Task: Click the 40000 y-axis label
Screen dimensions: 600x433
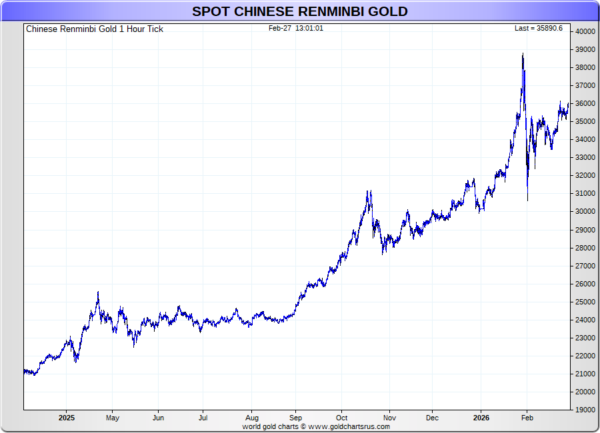Action: pos(585,32)
